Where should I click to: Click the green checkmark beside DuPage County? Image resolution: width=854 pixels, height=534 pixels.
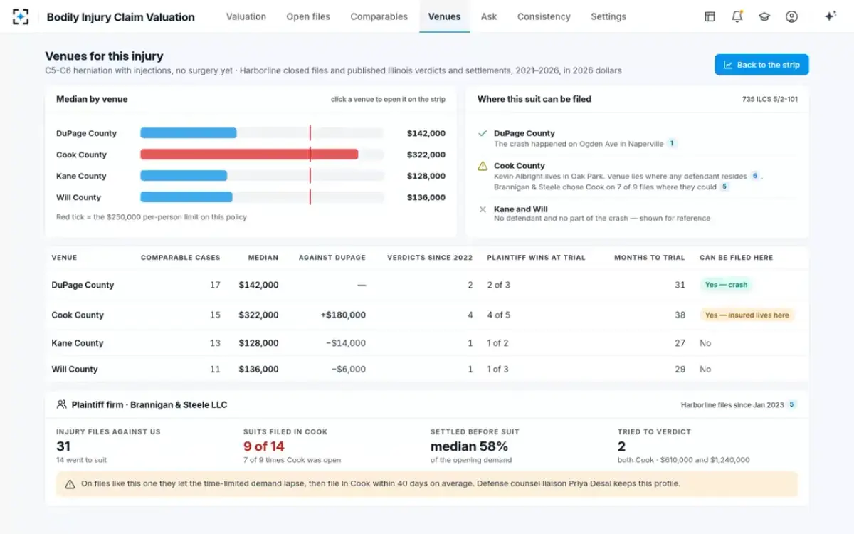[483, 133]
